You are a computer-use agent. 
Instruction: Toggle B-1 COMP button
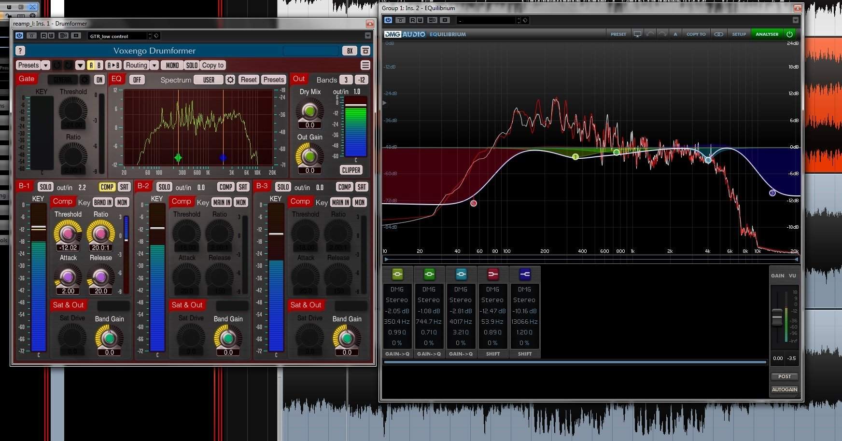tap(107, 187)
